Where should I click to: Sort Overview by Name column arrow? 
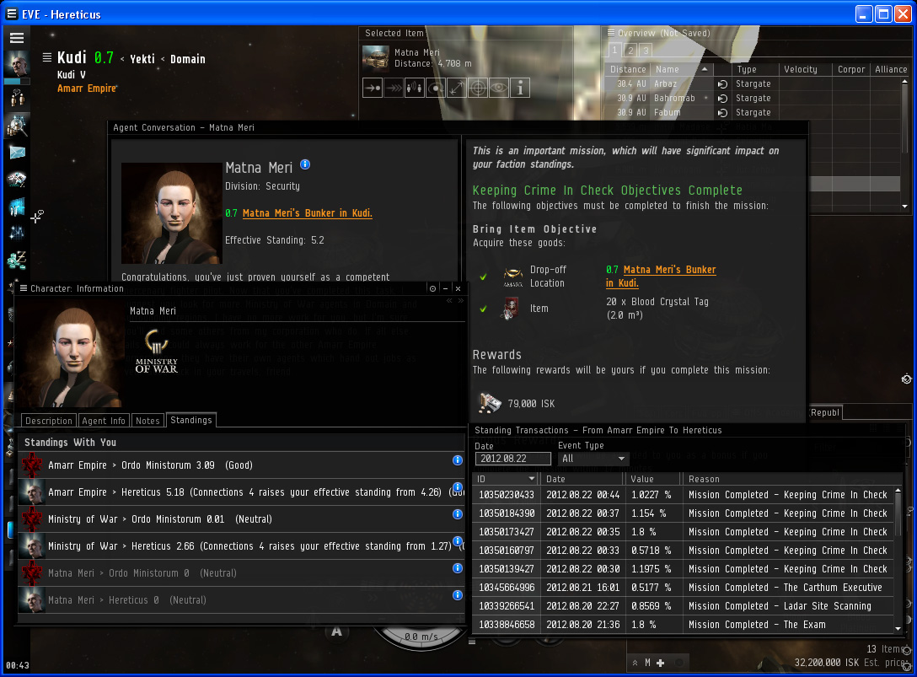point(705,69)
